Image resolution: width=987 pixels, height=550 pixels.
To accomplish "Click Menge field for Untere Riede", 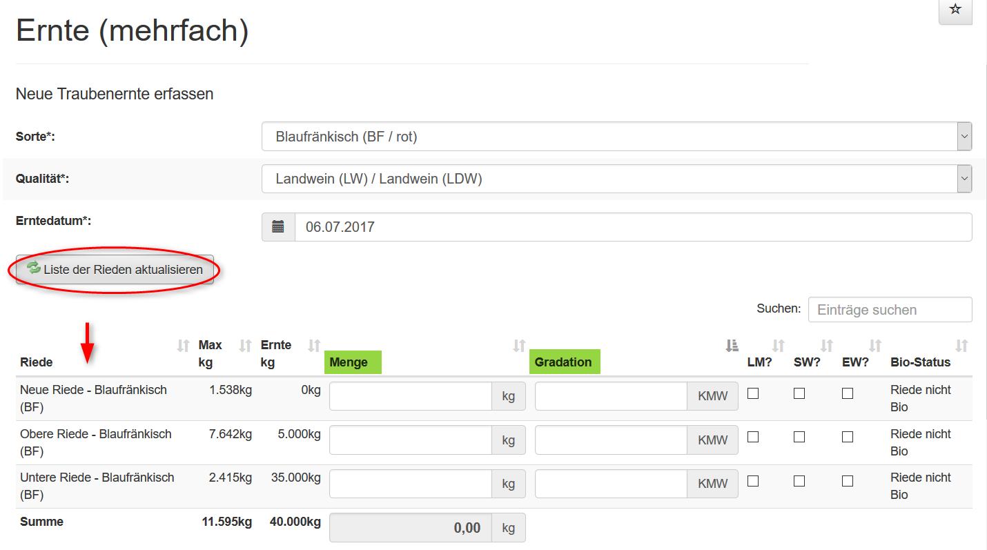I will click(411, 484).
